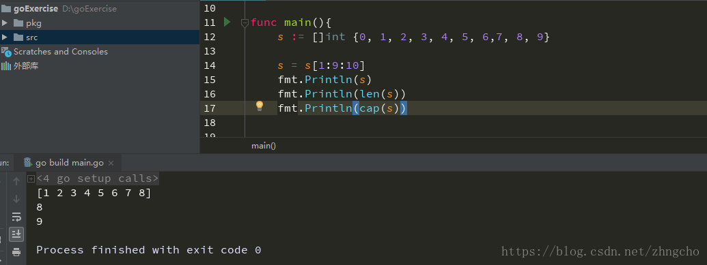Run main function via green gutter arrow
Viewport: 707px width, 265px height.
tap(227, 22)
